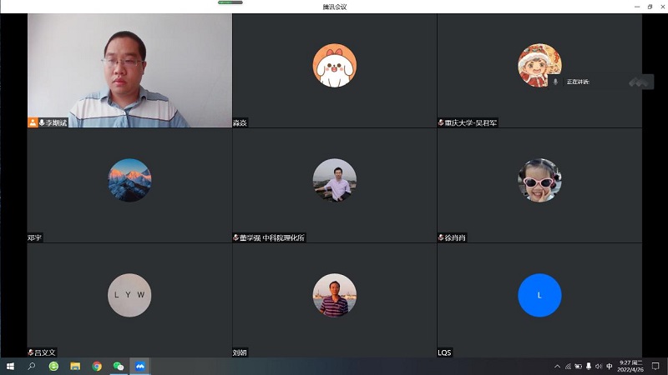Minimize the 腾讯会议 window
Screen dimensions: 668x375
[x=637, y=7]
